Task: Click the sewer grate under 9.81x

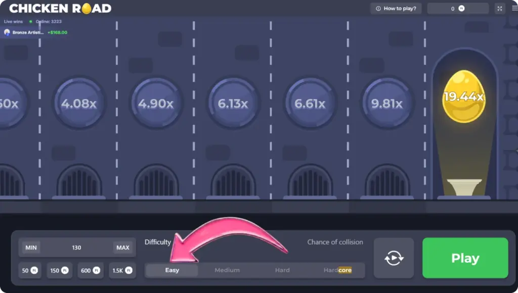Action: click(x=387, y=181)
